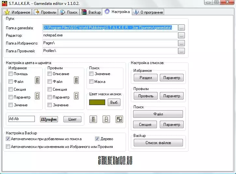Minimize the Gamedata editor window
Viewport: 236px width, 174px height.
pos(208,2)
